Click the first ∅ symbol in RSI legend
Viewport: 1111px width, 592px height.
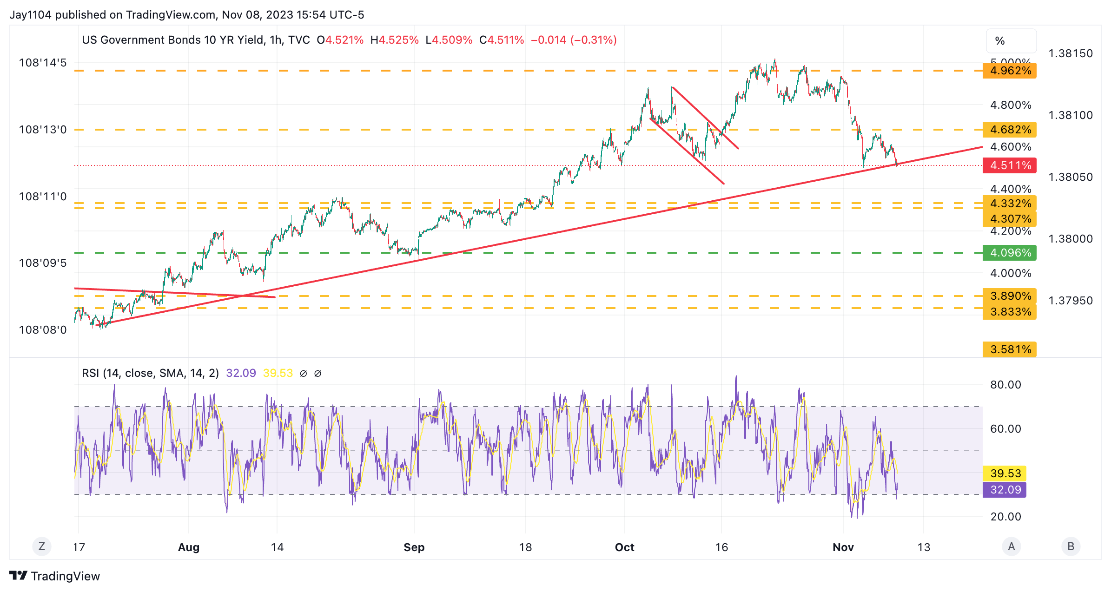304,374
